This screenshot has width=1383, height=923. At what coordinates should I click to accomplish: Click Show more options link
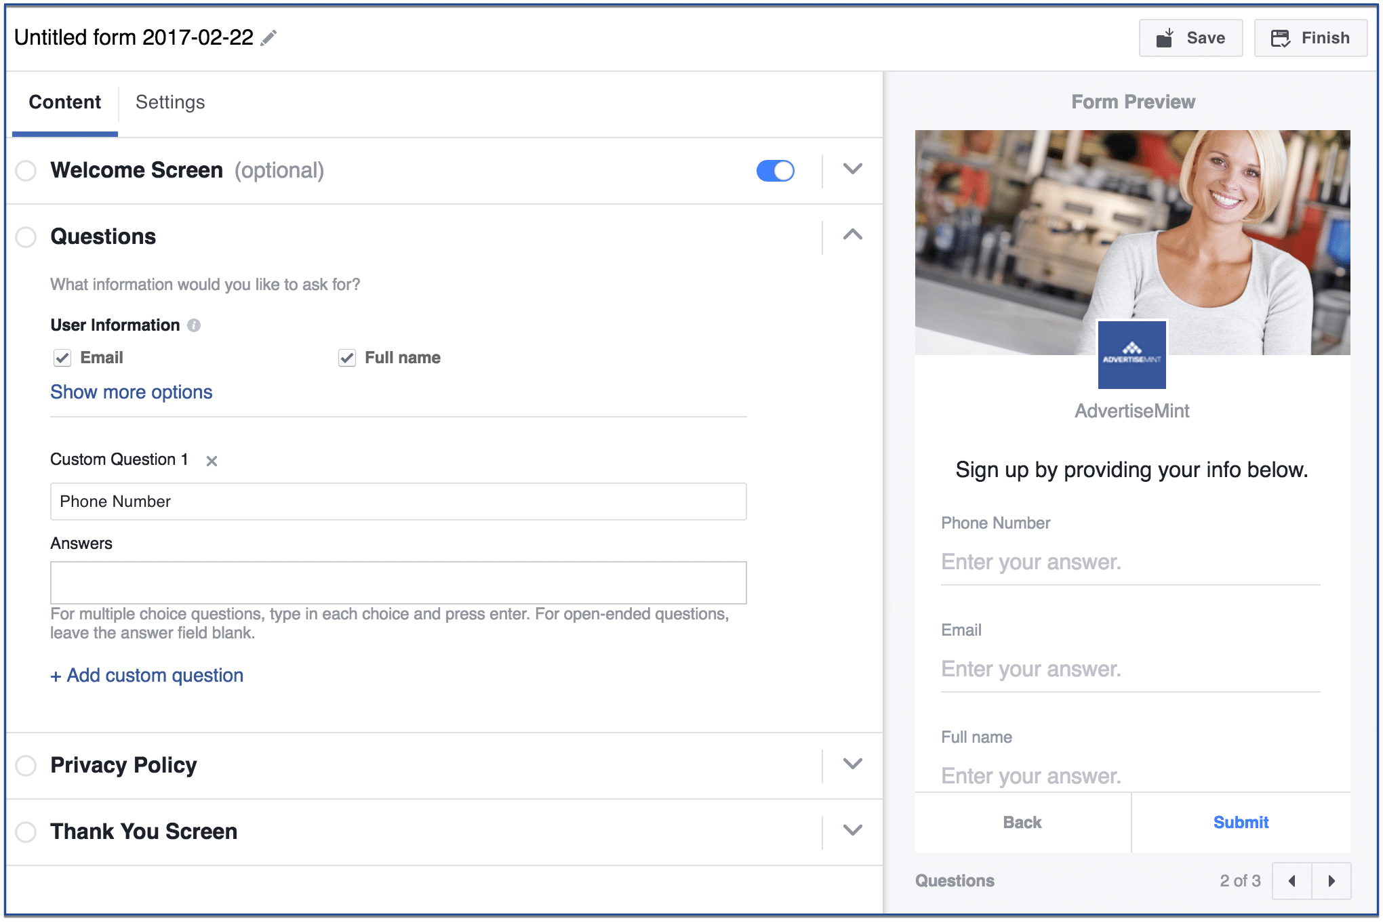point(131,392)
